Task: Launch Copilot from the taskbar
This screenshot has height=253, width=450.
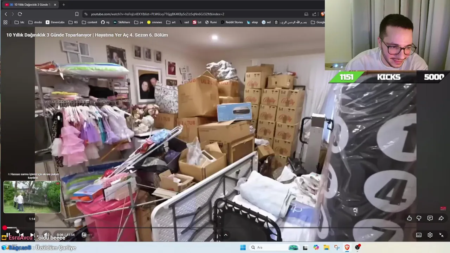Action: [316, 247]
